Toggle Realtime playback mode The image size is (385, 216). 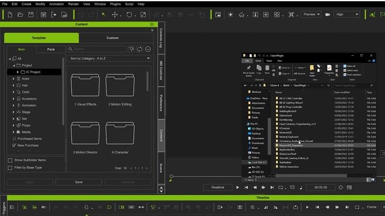tap(218, 187)
